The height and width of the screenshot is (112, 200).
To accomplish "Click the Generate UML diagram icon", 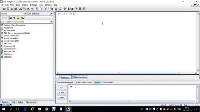I will pos(56,9).
